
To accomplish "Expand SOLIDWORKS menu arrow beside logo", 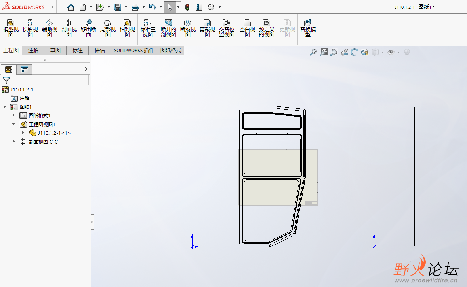I will [53, 7].
